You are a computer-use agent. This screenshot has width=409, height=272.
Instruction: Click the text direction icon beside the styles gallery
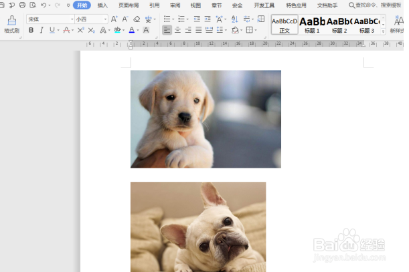[x=261, y=19]
